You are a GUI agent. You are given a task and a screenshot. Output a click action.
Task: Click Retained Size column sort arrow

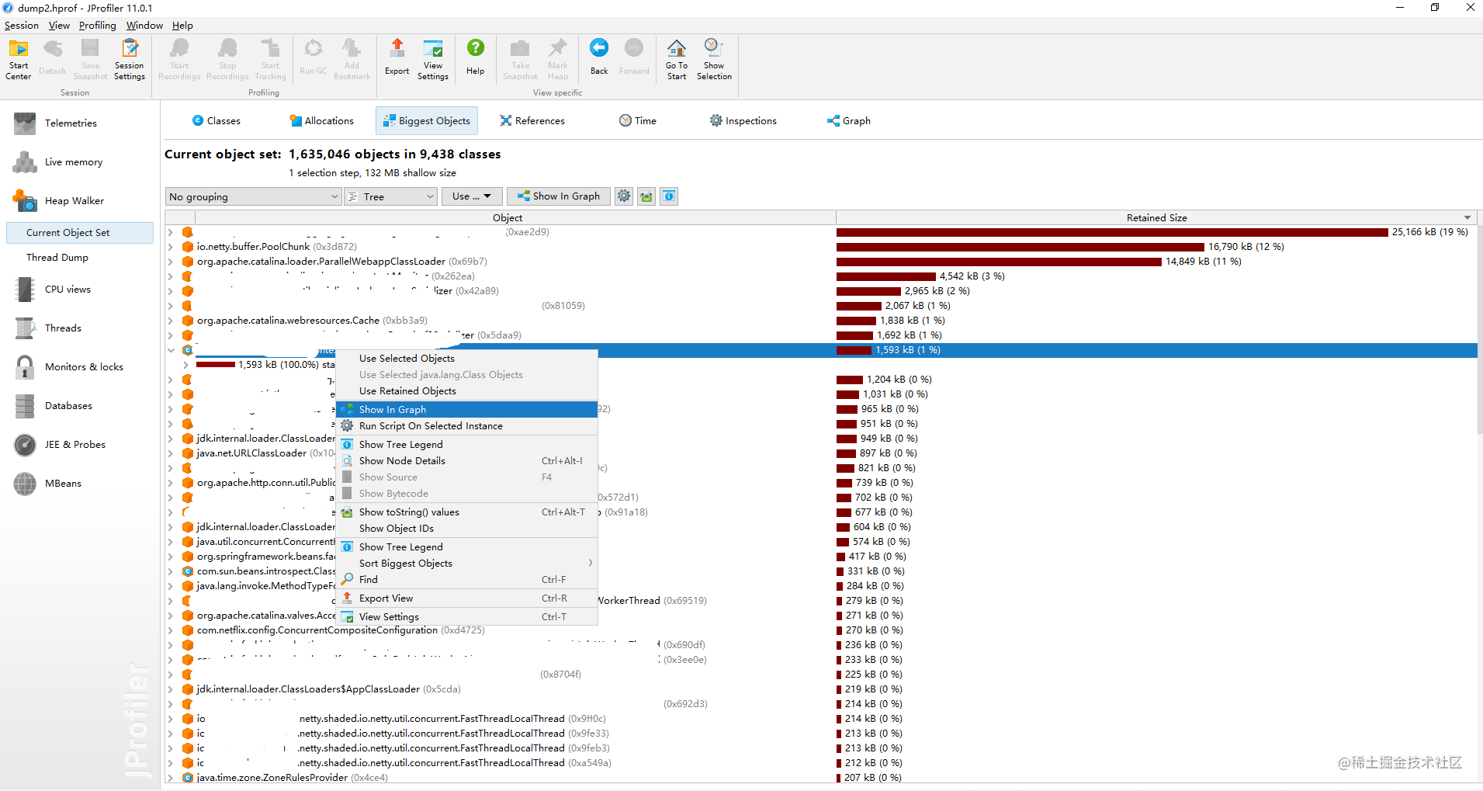point(1467,218)
